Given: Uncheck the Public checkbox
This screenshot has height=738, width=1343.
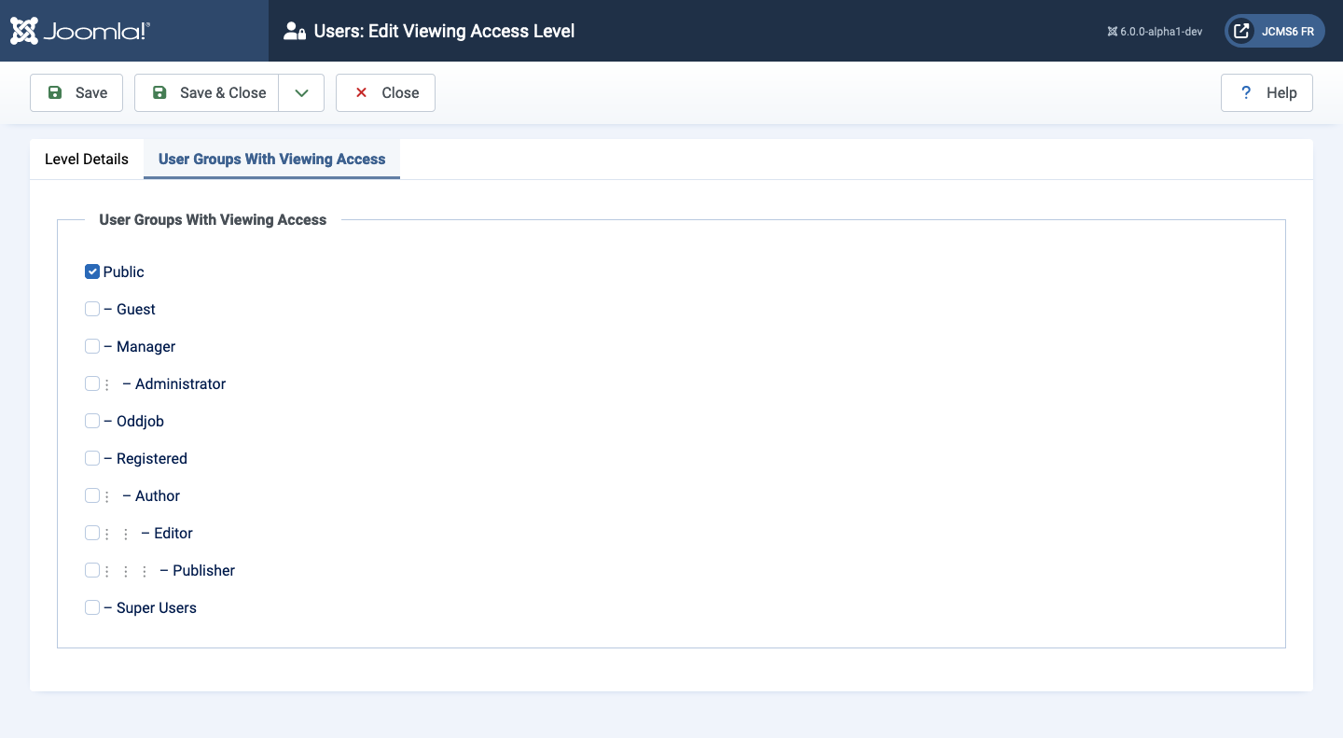Looking at the screenshot, I should click(92, 272).
